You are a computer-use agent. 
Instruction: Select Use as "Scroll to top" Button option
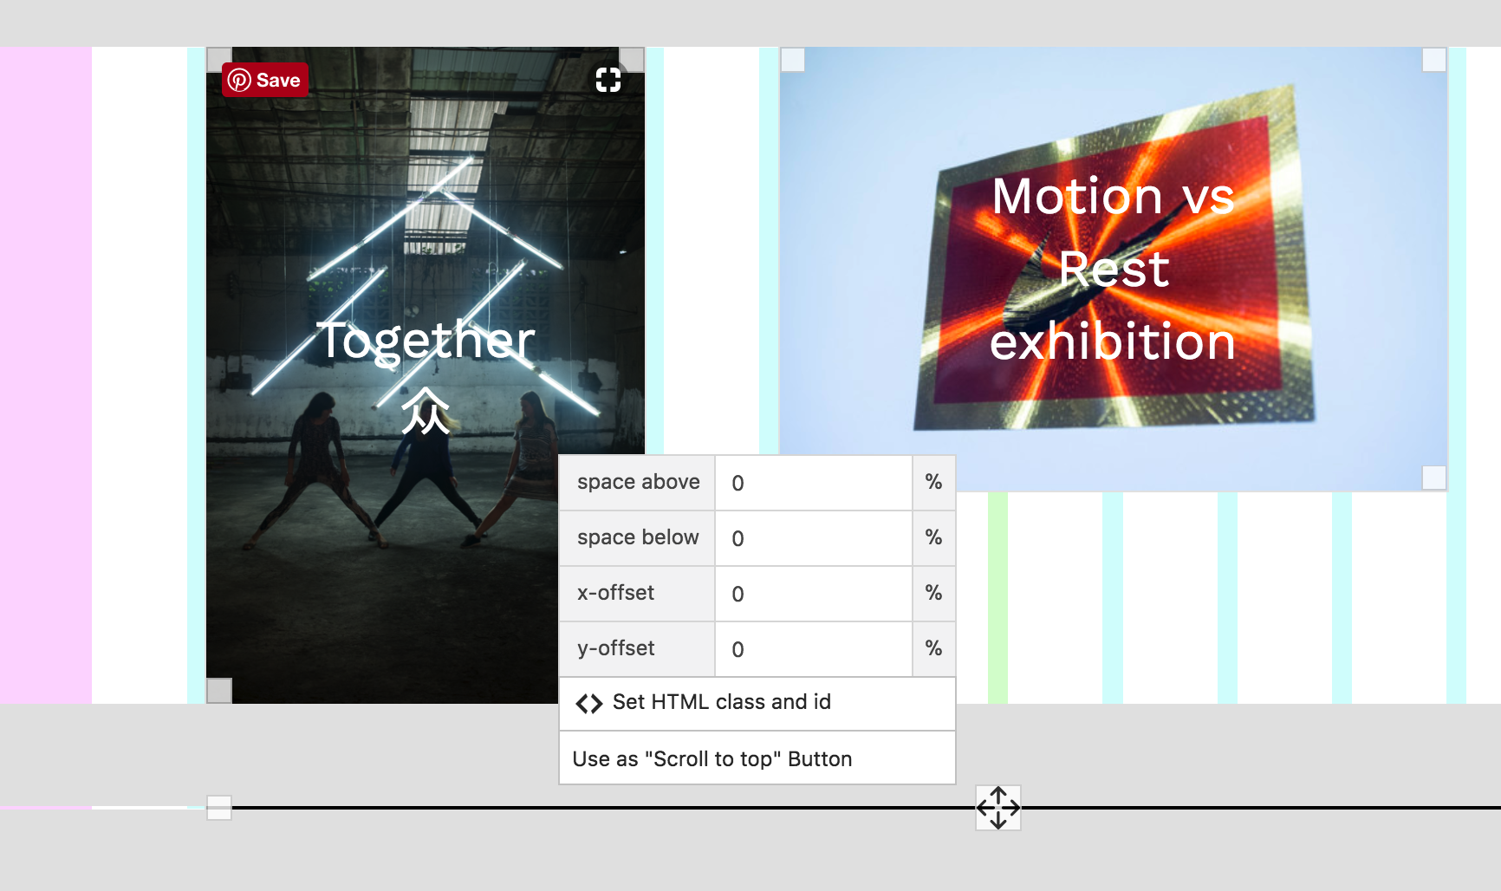[712, 759]
